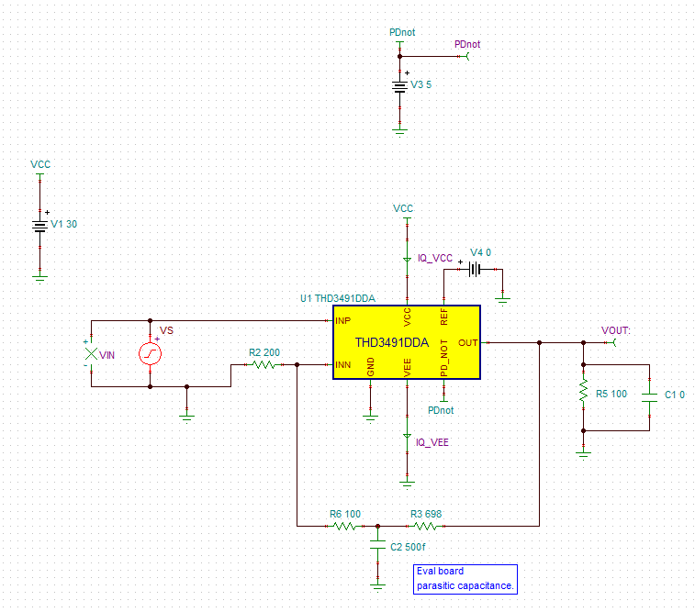Click the GND pin label on amplifier
695x612 pixels.
coord(371,367)
